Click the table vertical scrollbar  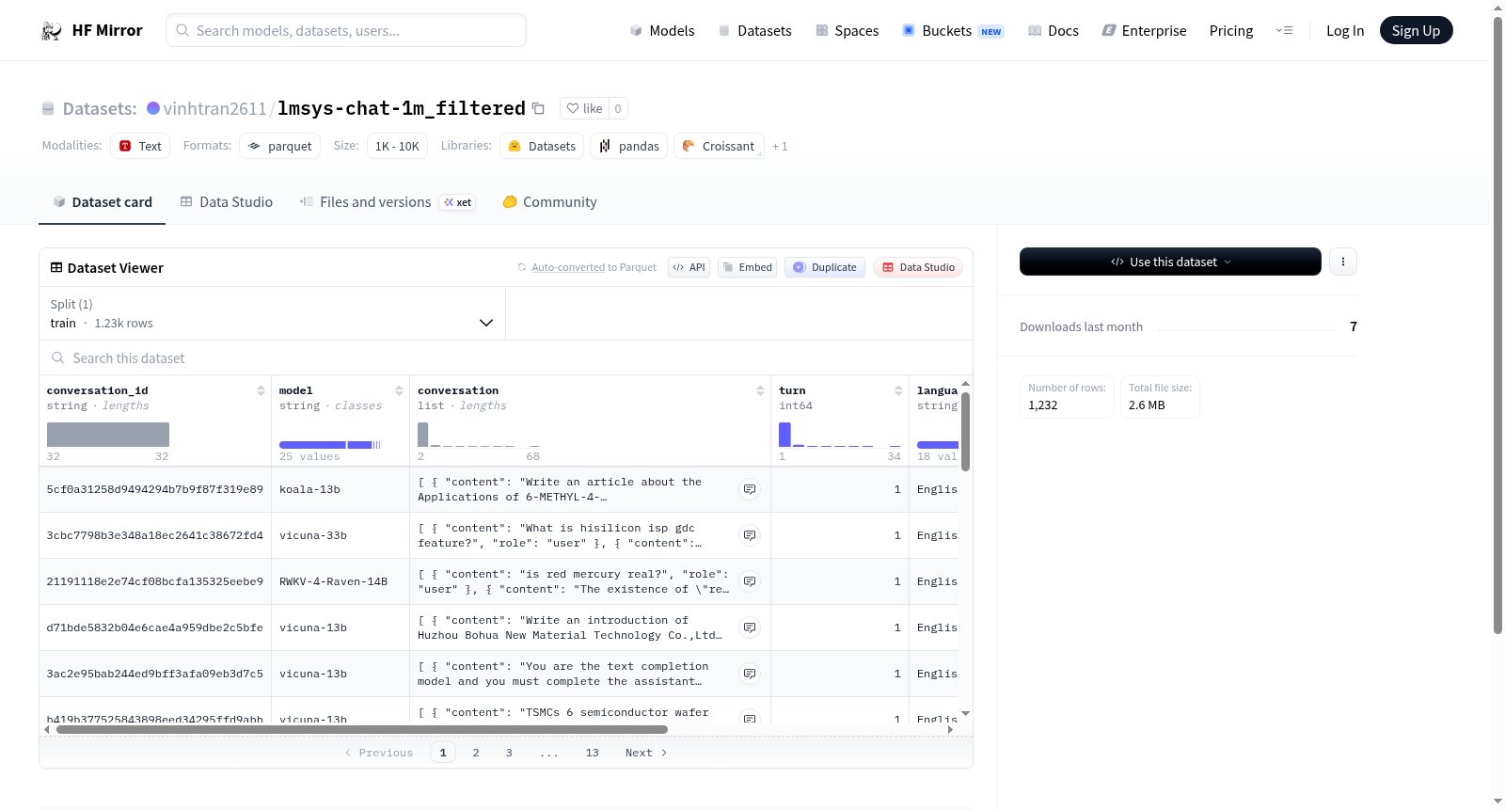965,432
